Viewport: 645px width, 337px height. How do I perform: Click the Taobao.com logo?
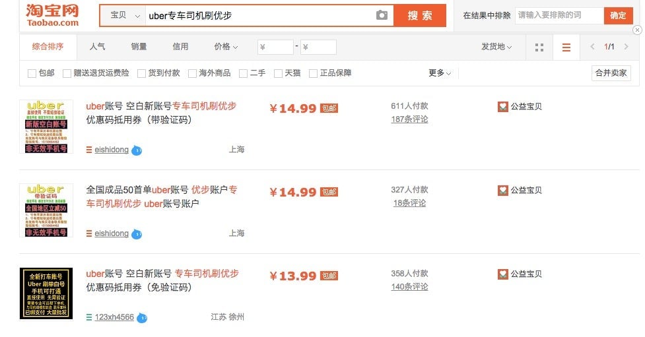point(52,15)
